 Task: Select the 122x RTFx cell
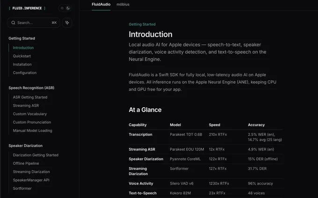[218, 159]
